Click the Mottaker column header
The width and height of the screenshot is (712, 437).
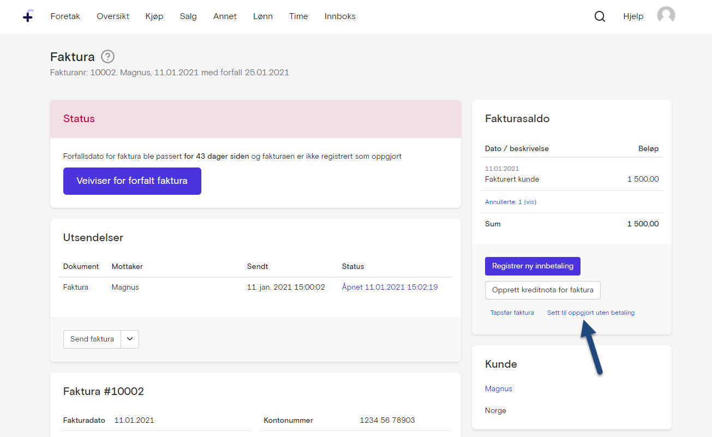tap(127, 266)
